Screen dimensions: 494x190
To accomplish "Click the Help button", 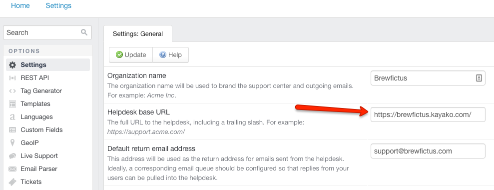I will [x=171, y=55].
